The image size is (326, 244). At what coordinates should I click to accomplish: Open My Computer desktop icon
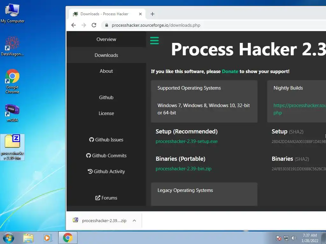point(12,13)
